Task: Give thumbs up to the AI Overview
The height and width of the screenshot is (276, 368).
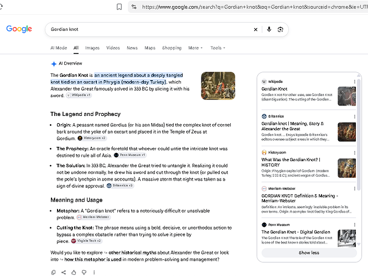Action: tap(74, 272)
